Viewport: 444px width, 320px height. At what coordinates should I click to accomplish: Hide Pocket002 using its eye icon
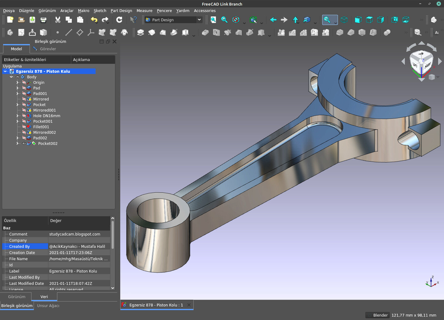24,144
